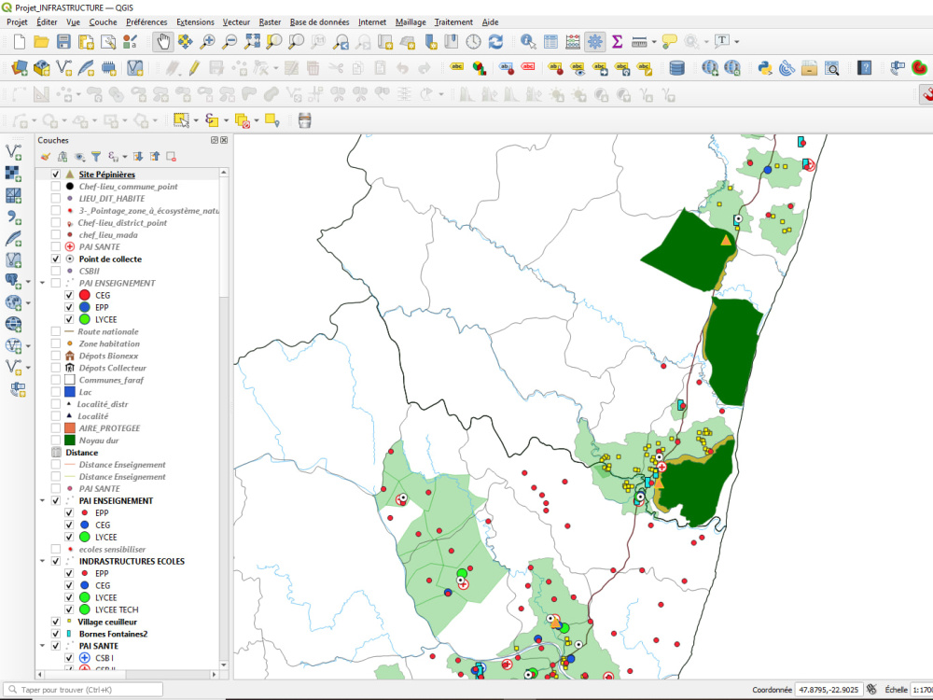The height and width of the screenshot is (700, 933).
Task: Enable the Noyau dur layer checkbox
Action: click(55, 441)
